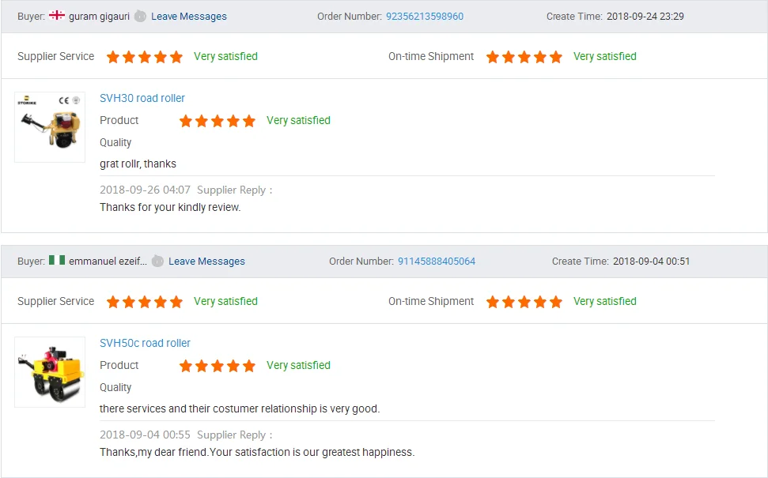The image size is (768, 478).
Task: Click Nigeria flag icon next to emmanuel
Action: pos(57,261)
